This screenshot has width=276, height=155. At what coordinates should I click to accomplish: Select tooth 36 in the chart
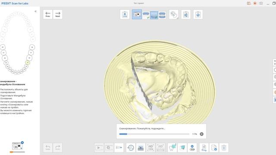29,58
